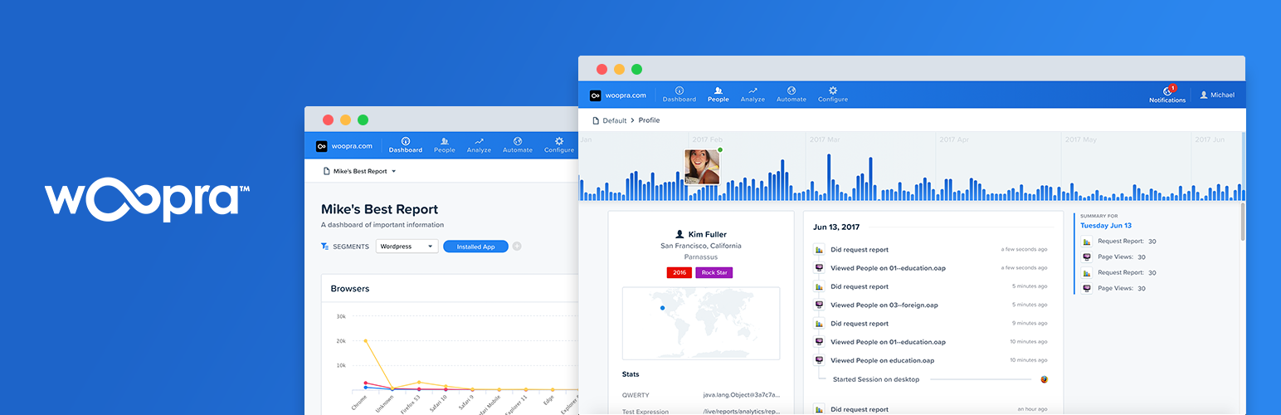Click document icon beside Mike's Best Report dropdown
The image size is (1281, 415).
click(x=327, y=171)
